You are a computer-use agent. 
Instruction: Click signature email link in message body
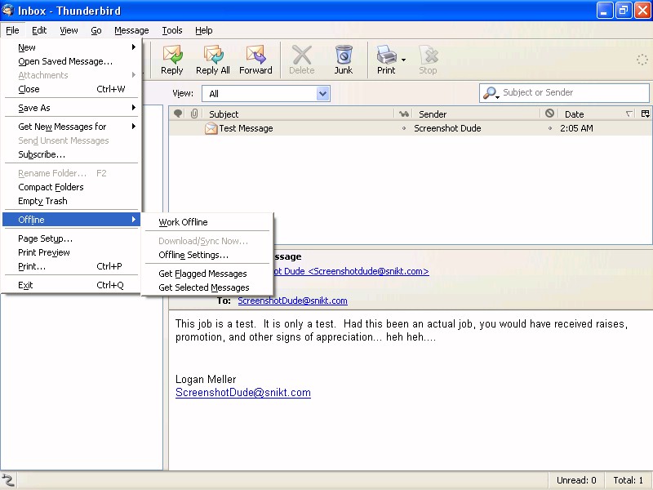point(243,393)
